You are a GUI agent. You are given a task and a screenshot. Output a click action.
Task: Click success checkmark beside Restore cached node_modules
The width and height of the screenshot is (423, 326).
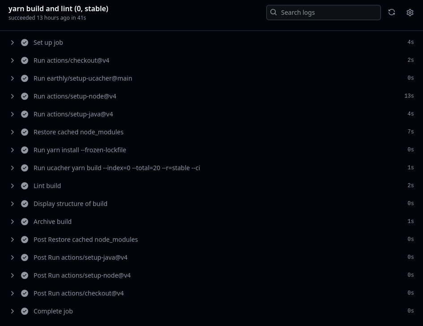(x=25, y=132)
